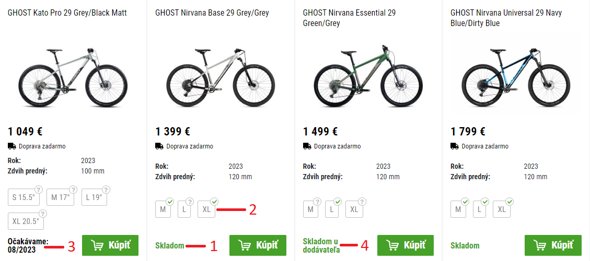Viewport: 590px width, 261px height.
Task: Select size S 15.5" for Kato Pro
Action: pyautogui.click(x=24, y=197)
